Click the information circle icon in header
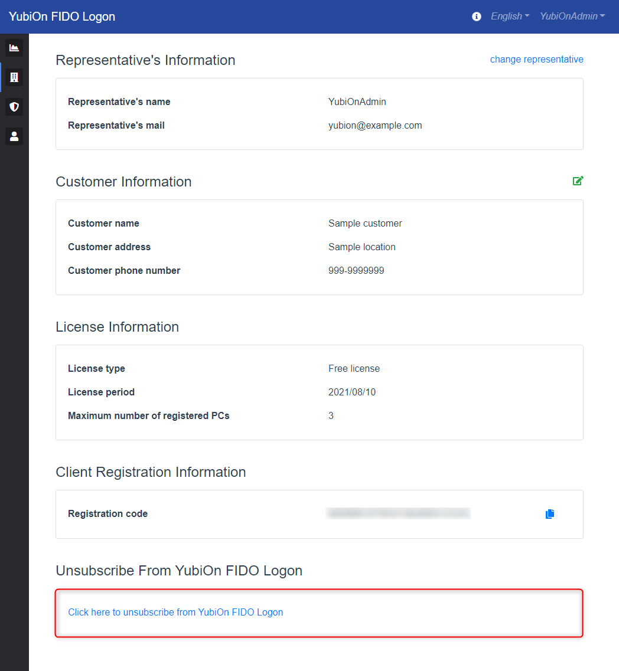Viewport: 619px width, 671px height. click(x=476, y=17)
